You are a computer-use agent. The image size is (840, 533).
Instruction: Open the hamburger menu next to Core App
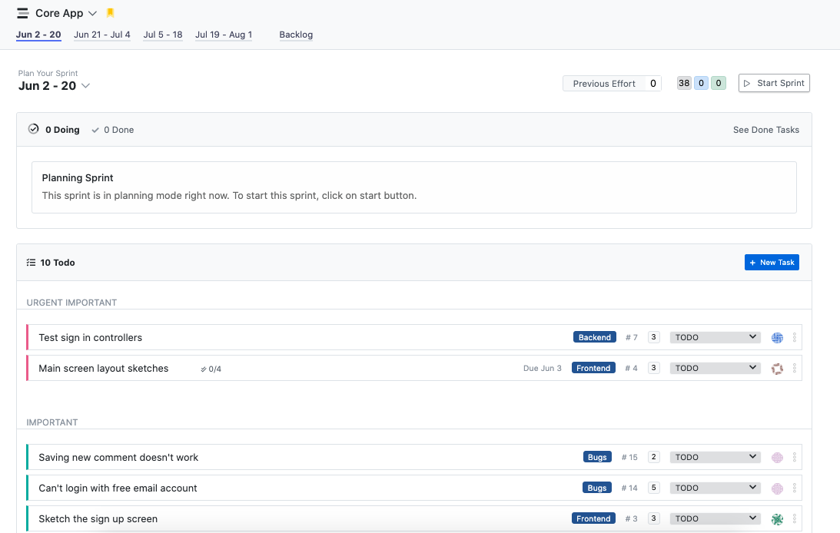click(22, 13)
